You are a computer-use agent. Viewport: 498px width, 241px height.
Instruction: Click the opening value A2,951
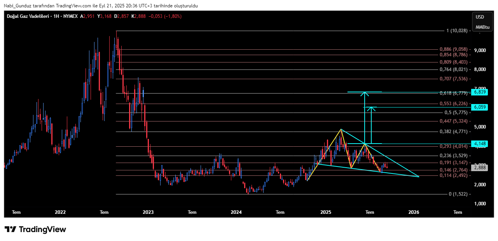coord(87,16)
